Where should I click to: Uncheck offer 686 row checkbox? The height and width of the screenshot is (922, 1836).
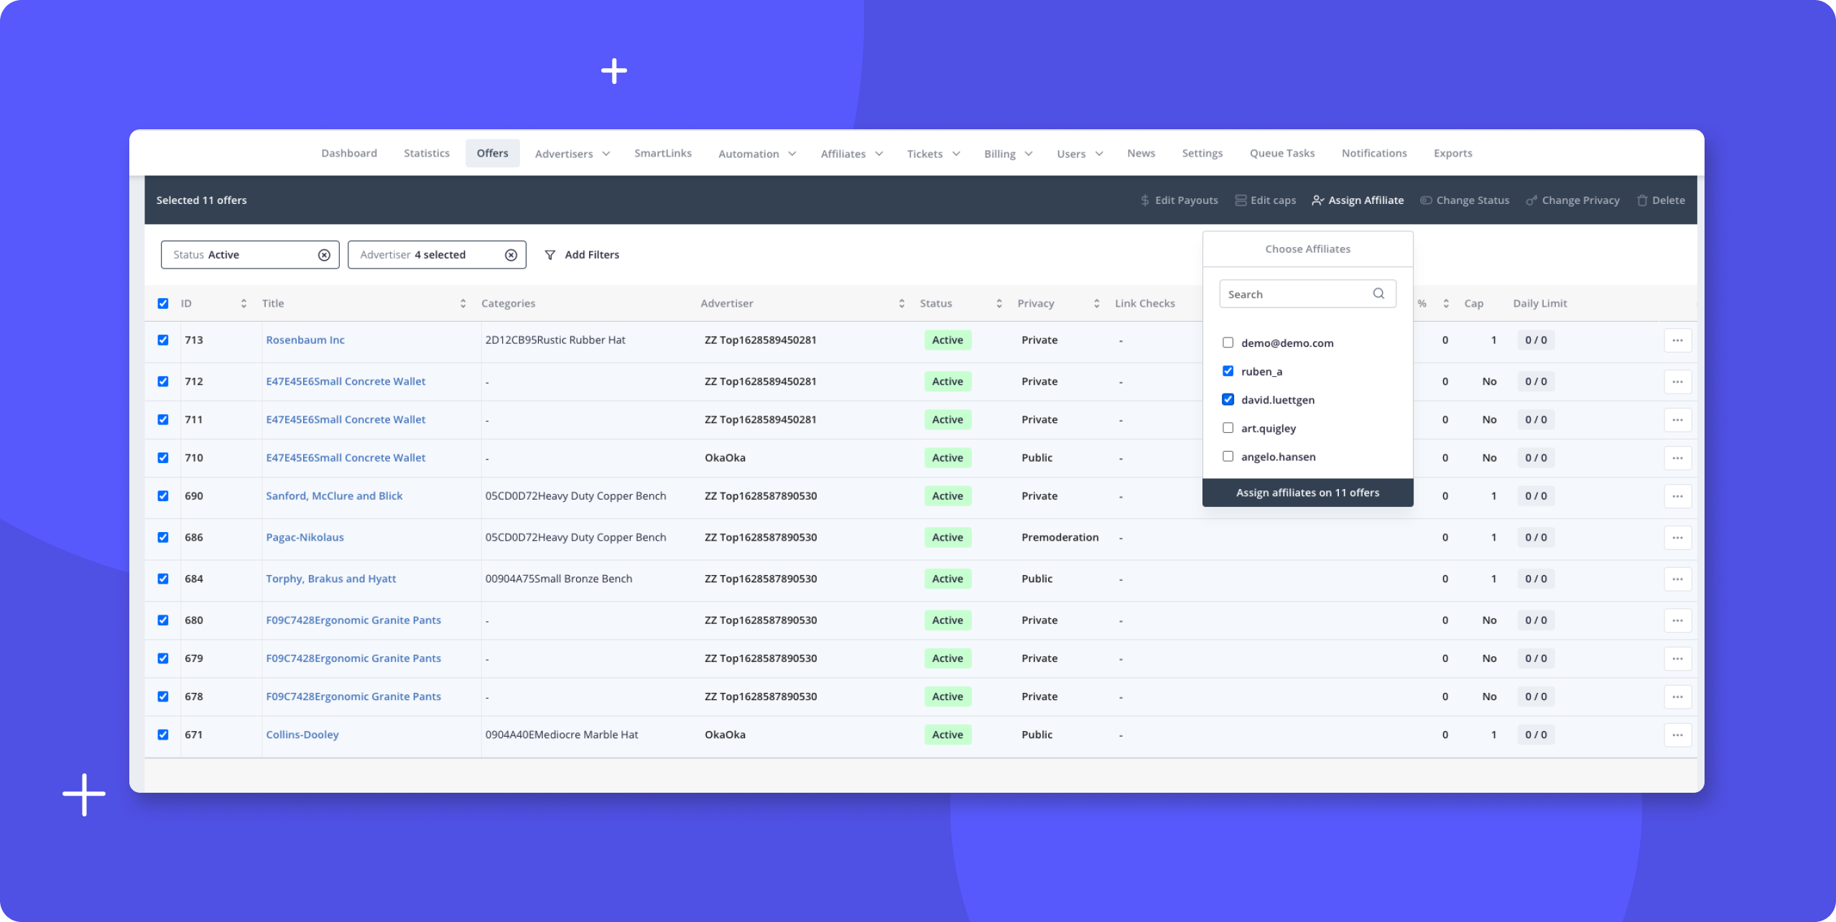pyautogui.click(x=163, y=537)
